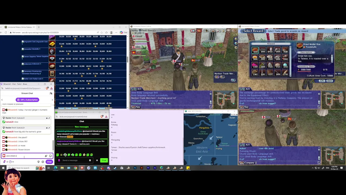Click Brave shield icon in Twitch popout

pos(47,88)
